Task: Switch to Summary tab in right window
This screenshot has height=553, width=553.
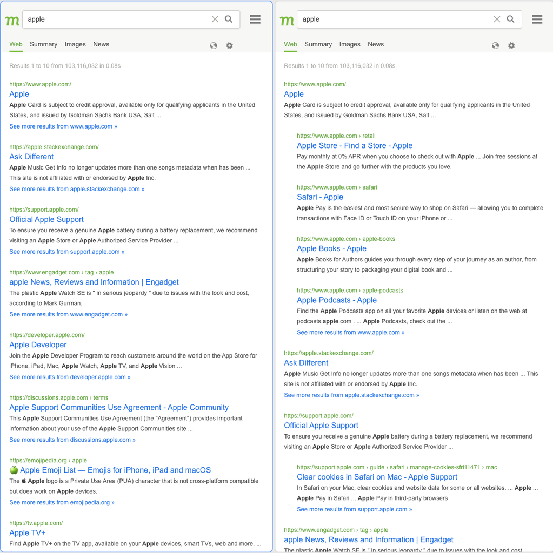Action: pyautogui.click(x=318, y=44)
